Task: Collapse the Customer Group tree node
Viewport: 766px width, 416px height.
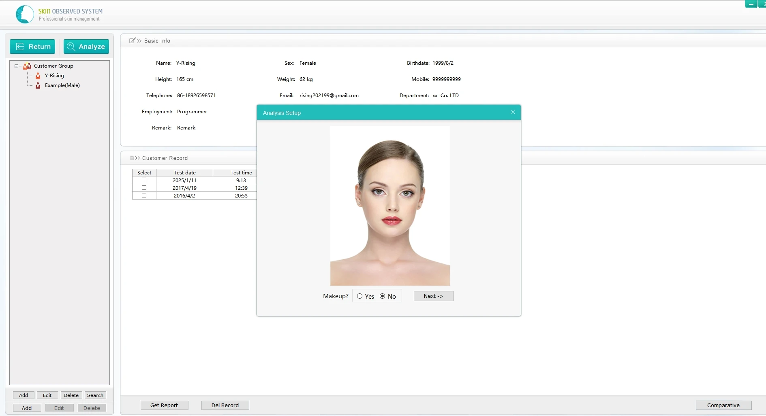Action: (15, 66)
